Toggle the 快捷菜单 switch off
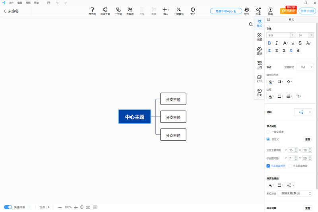The width and height of the screenshot is (318, 212). pyautogui.click(x=8, y=207)
